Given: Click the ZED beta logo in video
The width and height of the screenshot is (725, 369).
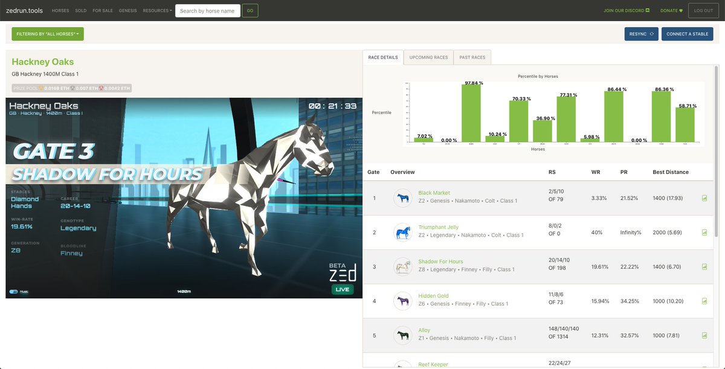Looking at the screenshot, I should tap(343, 273).
